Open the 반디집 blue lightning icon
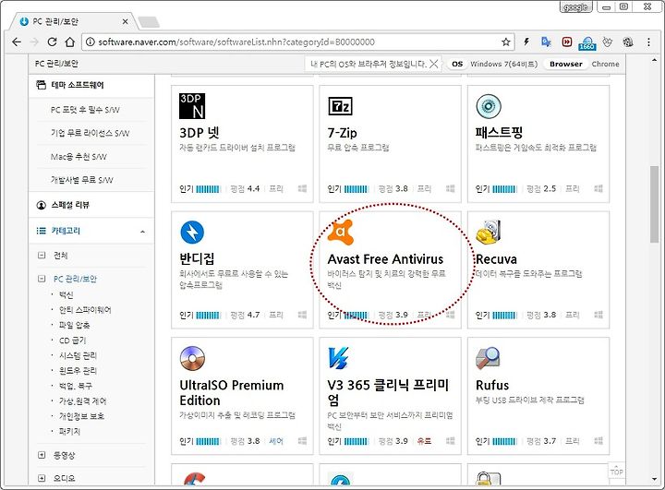The height and width of the screenshot is (490, 665). [x=192, y=233]
